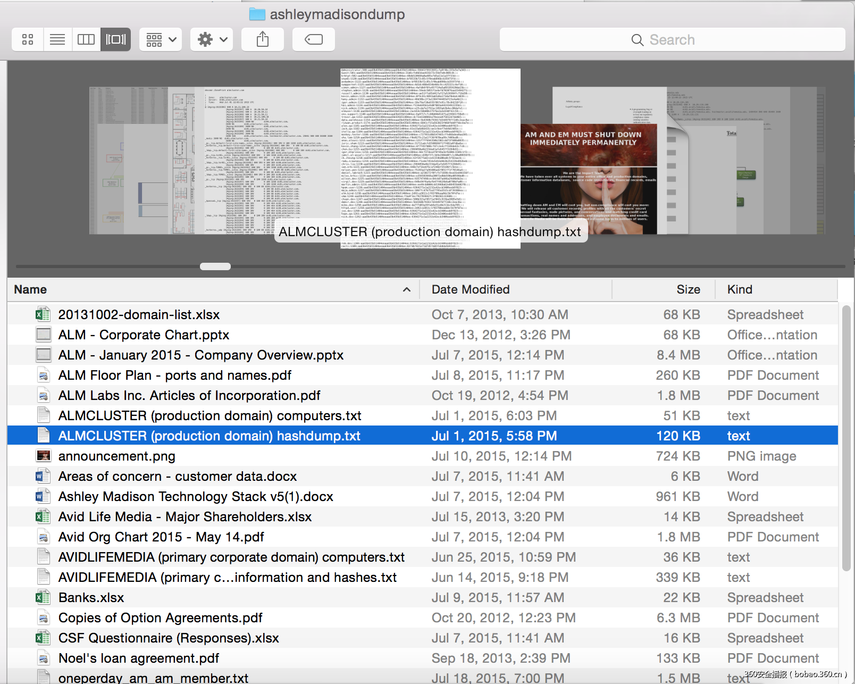The width and height of the screenshot is (855, 684).
Task: Click PDF icon of Avid Org Chart 2015
Action: click(x=43, y=537)
